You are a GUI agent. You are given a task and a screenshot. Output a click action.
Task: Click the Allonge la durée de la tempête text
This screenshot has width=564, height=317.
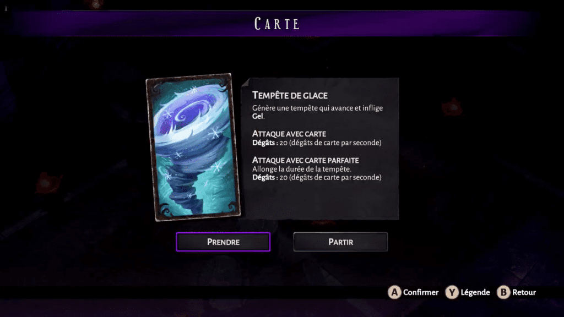pos(302,169)
